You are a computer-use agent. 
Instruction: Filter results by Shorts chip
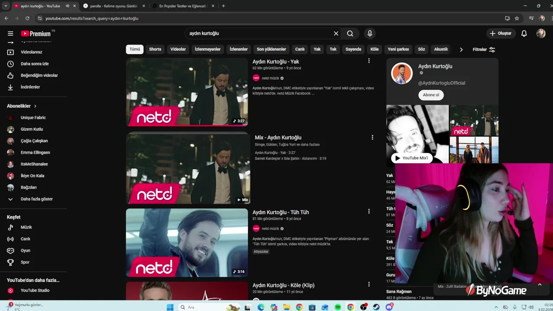(x=155, y=49)
